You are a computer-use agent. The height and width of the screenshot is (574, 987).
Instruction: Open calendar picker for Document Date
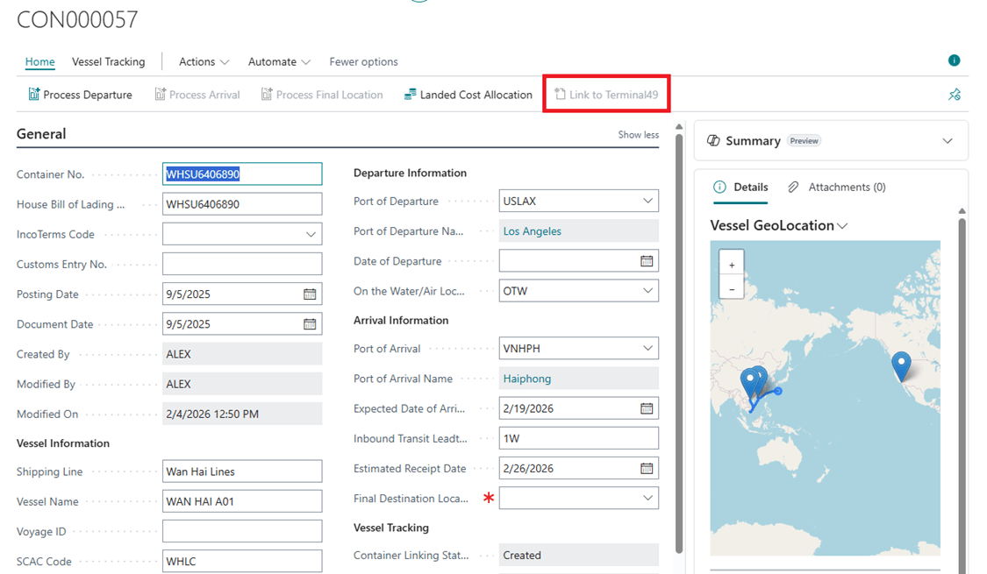310,324
